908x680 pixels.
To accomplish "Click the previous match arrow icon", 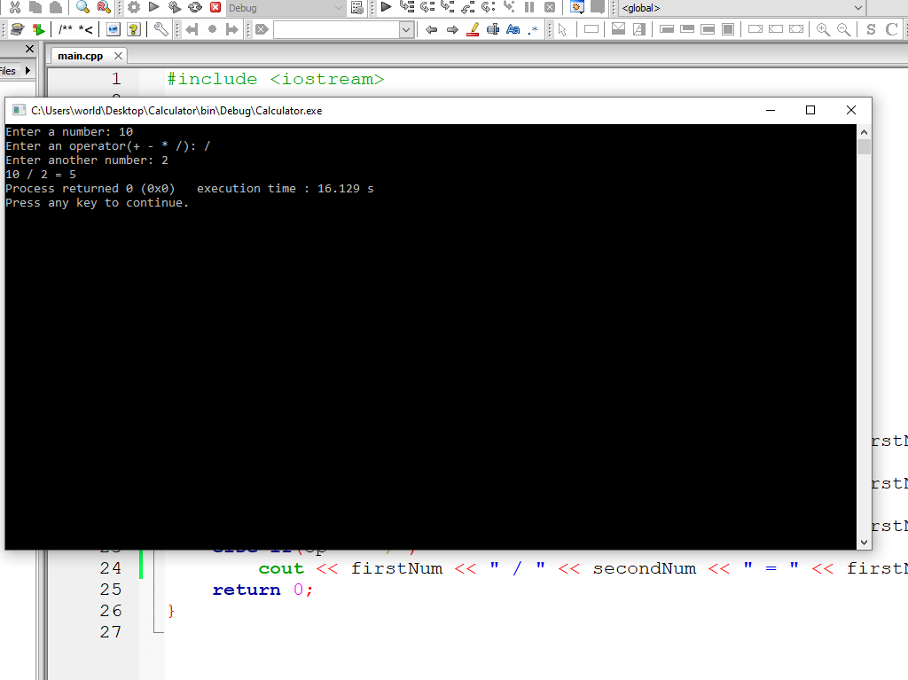I will (x=431, y=29).
